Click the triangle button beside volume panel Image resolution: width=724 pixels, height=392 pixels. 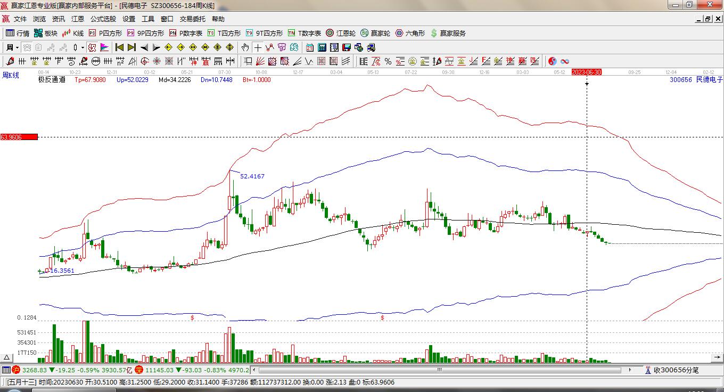(7, 357)
